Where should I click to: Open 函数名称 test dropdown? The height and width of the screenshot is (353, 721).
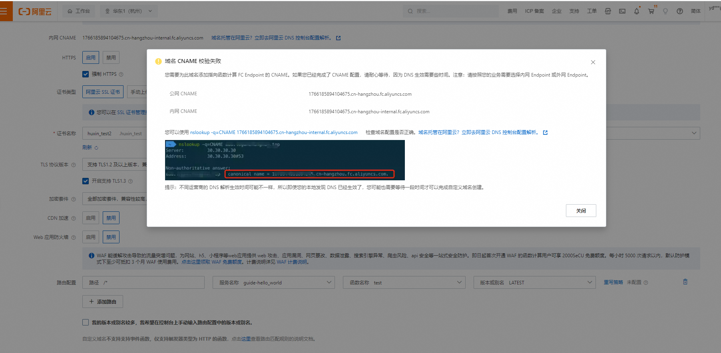(404, 282)
